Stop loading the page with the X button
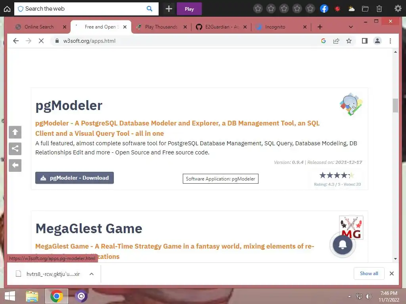Image resolution: width=406 pixels, height=304 pixels. [x=41, y=41]
